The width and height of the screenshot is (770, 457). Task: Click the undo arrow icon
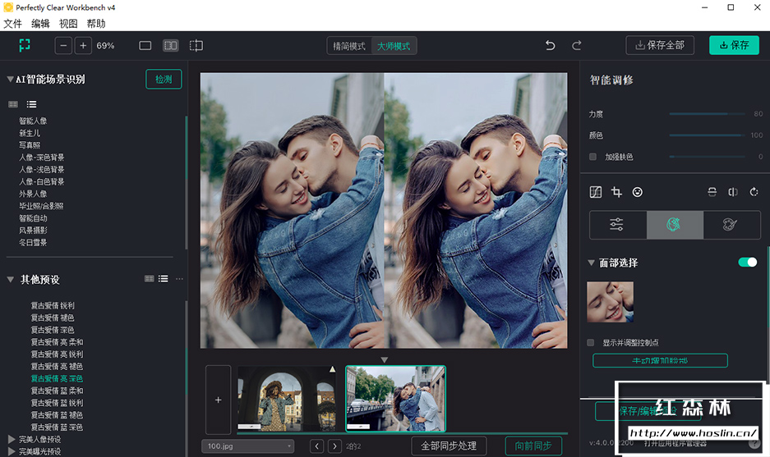coord(551,46)
